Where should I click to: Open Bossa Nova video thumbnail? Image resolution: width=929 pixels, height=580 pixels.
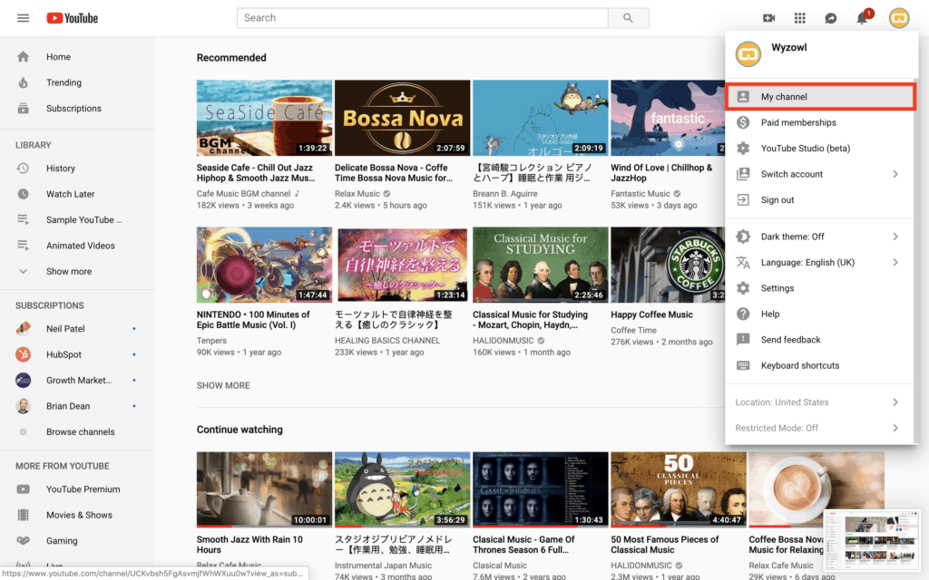pyautogui.click(x=402, y=118)
